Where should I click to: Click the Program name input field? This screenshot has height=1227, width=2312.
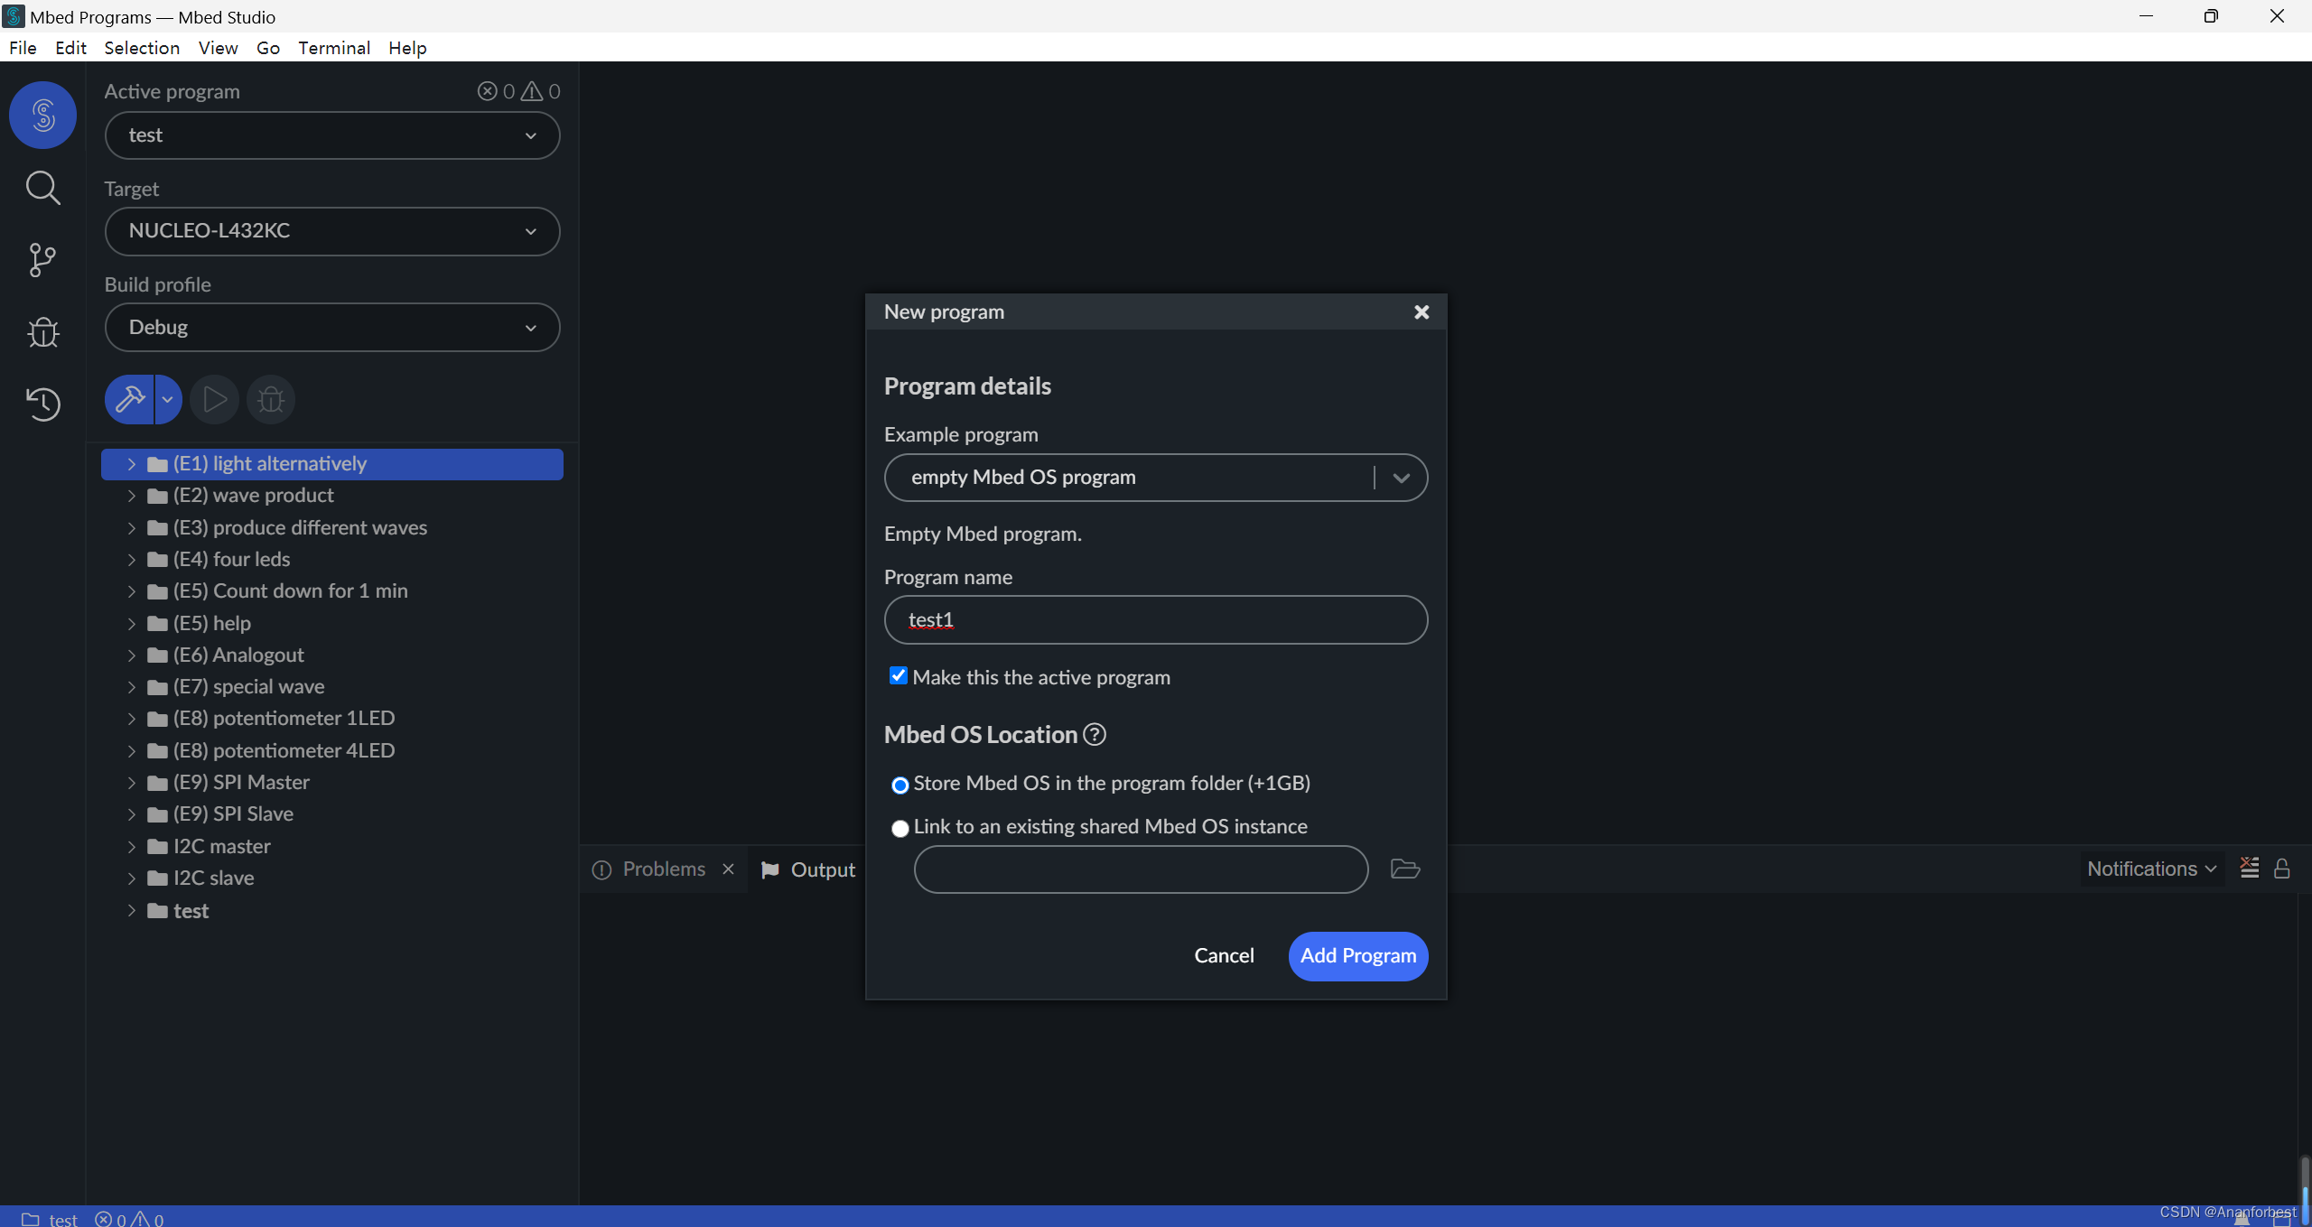[1155, 620]
